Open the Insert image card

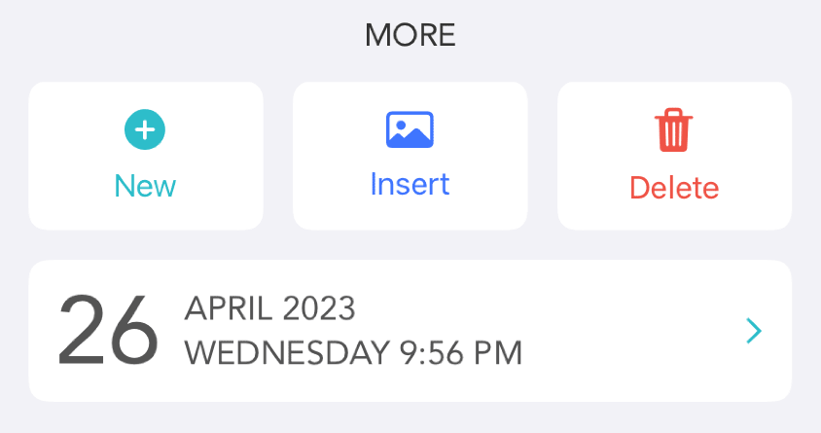click(x=410, y=156)
